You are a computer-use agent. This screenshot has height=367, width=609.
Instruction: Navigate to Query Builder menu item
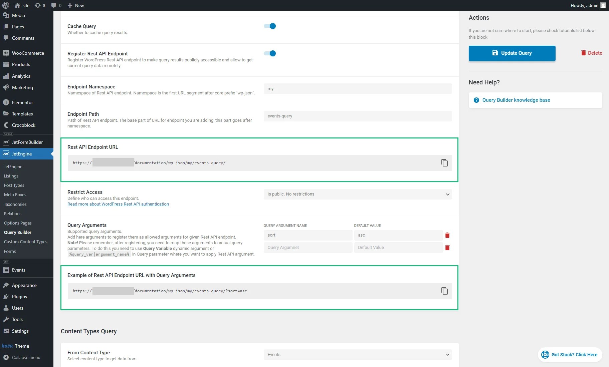[x=18, y=232]
